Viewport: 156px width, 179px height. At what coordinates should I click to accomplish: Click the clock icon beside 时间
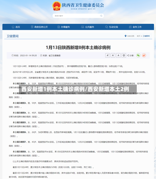[x=12, y=56]
